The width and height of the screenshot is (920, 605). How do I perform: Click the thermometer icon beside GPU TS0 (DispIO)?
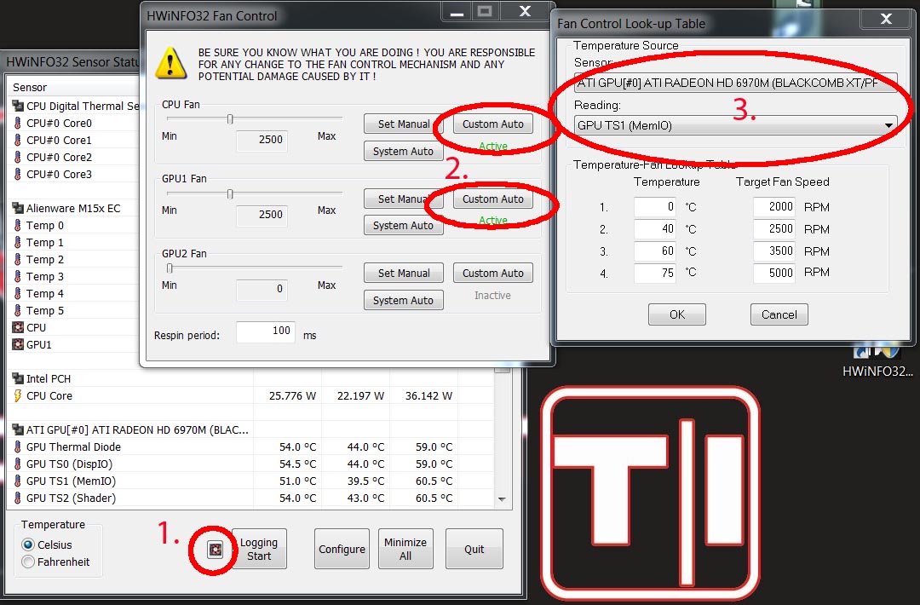click(18, 464)
